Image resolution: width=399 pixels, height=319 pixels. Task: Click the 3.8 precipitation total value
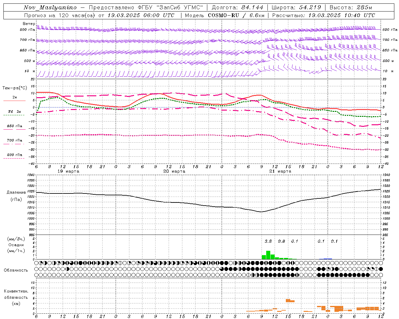coord(268,241)
